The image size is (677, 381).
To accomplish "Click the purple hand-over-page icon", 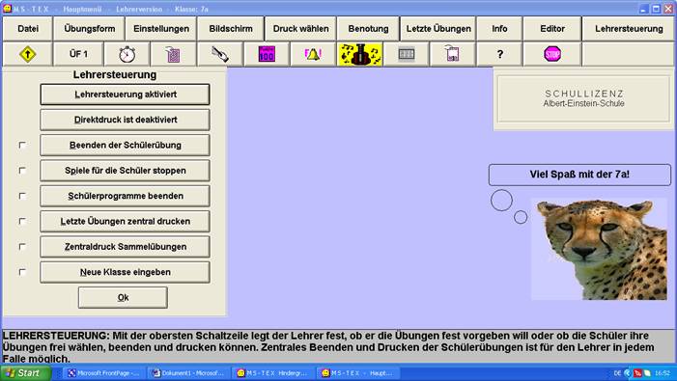I will 173,54.
